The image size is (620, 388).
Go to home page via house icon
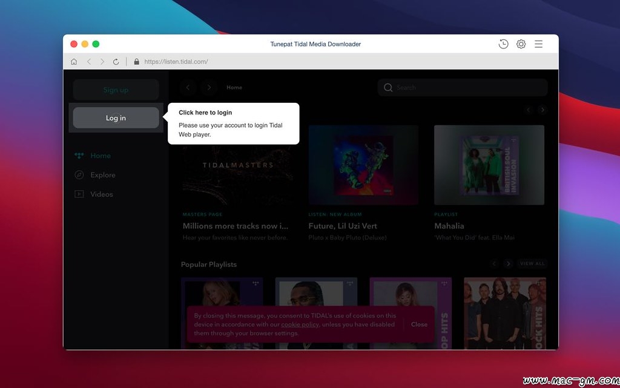(x=74, y=62)
